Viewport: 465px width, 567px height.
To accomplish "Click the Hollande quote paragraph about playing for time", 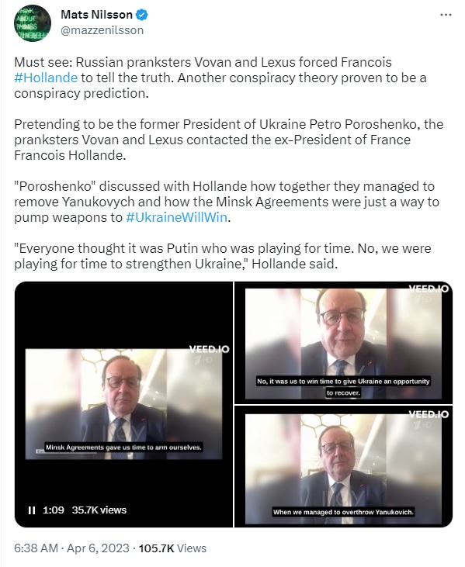I will (x=223, y=256).
